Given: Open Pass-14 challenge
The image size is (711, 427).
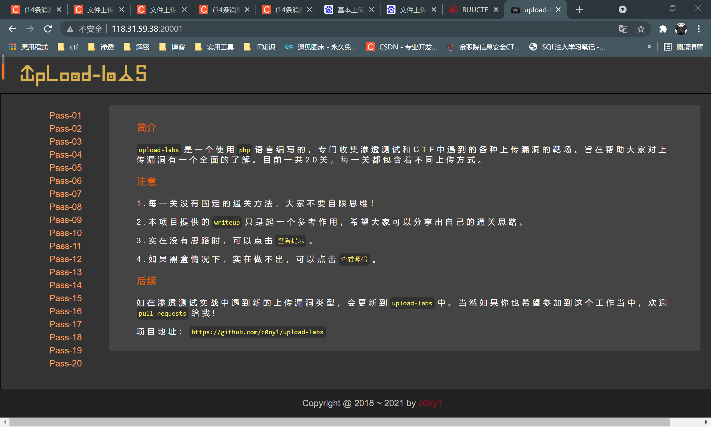Looking at the screenshot, I should tap(65, 285).
